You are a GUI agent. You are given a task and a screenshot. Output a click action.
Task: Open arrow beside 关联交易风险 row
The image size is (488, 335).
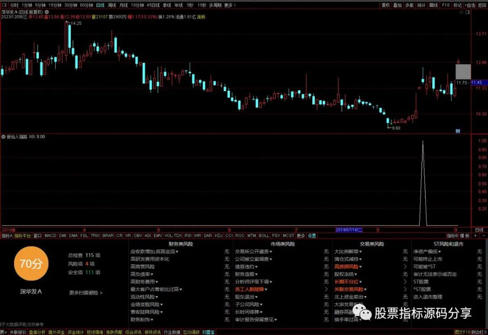click(x=405, y=289)
